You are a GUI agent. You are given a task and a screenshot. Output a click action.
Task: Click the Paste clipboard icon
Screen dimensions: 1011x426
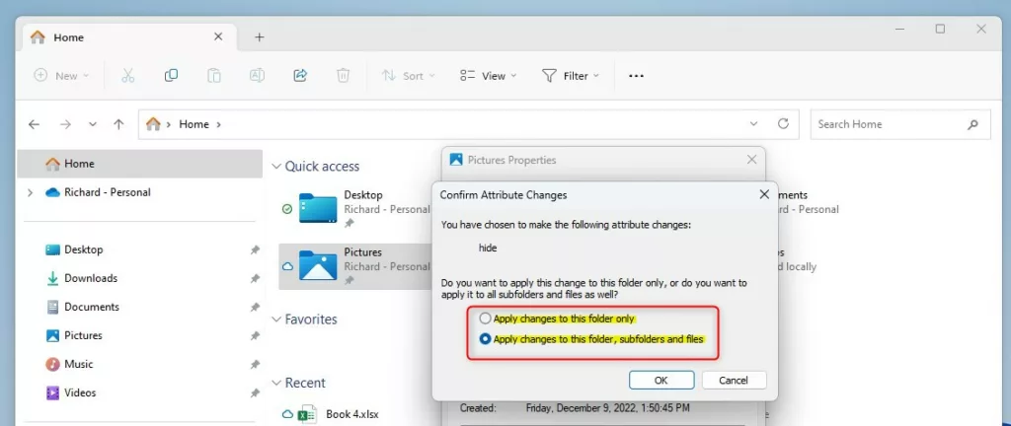214,75
